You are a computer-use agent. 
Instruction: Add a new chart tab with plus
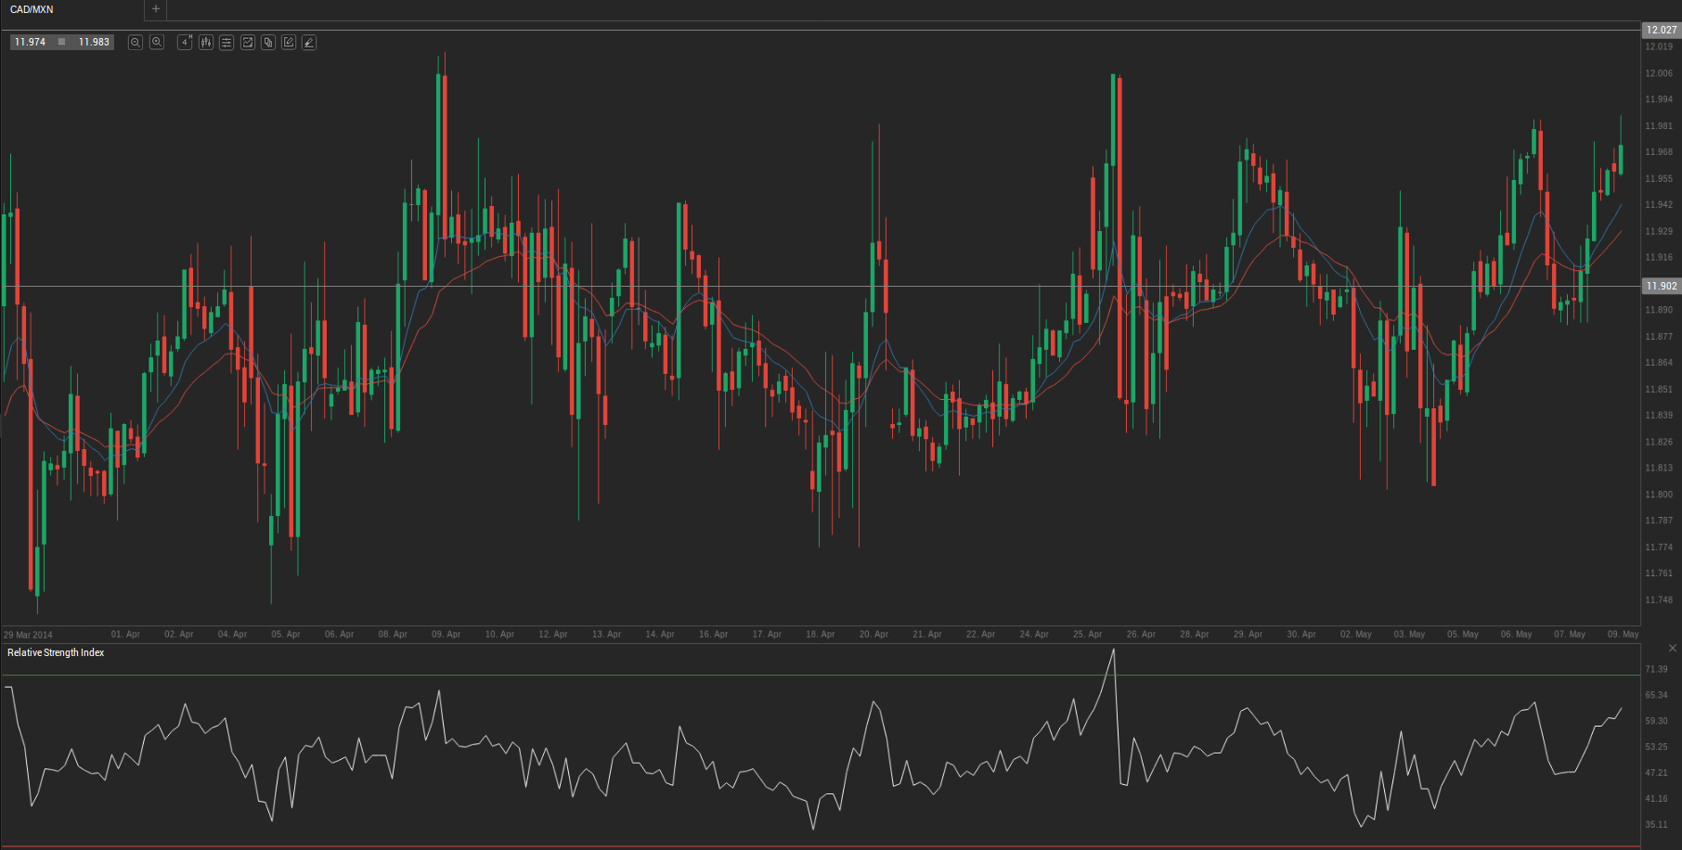coord(156,9)
